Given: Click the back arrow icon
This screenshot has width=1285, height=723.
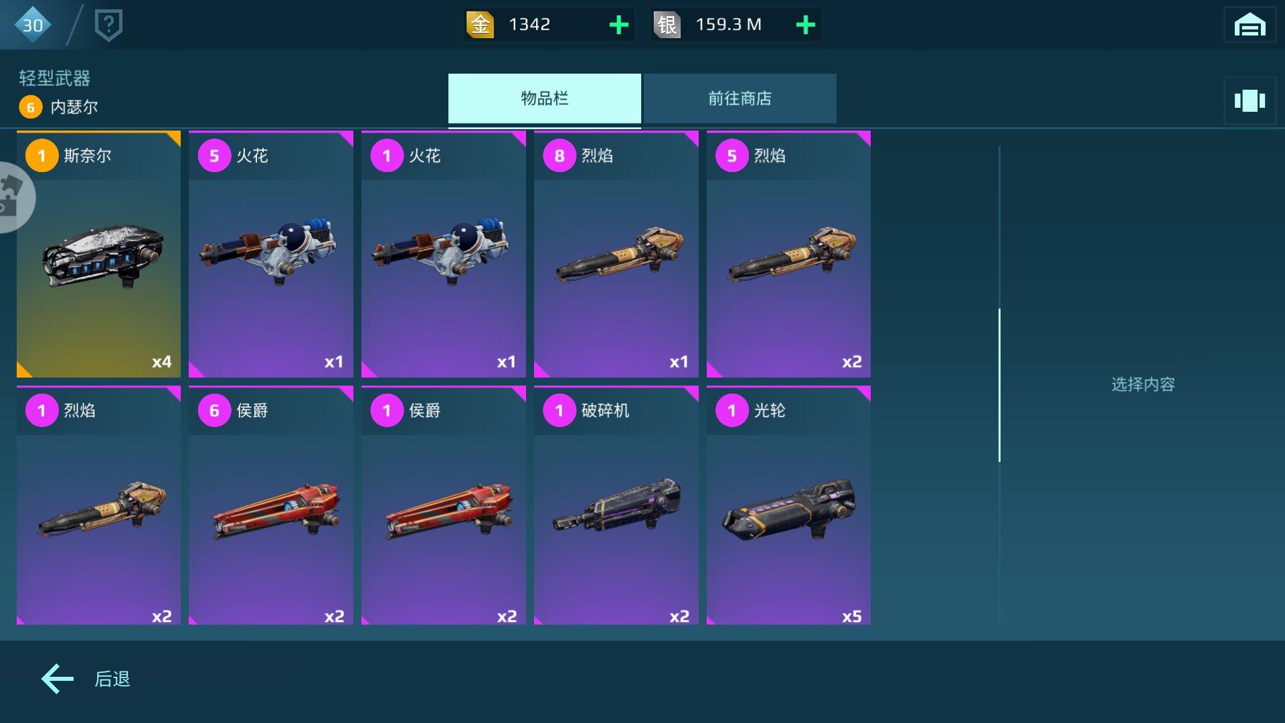Looking at the screenshot, I should tap(58, 679).
